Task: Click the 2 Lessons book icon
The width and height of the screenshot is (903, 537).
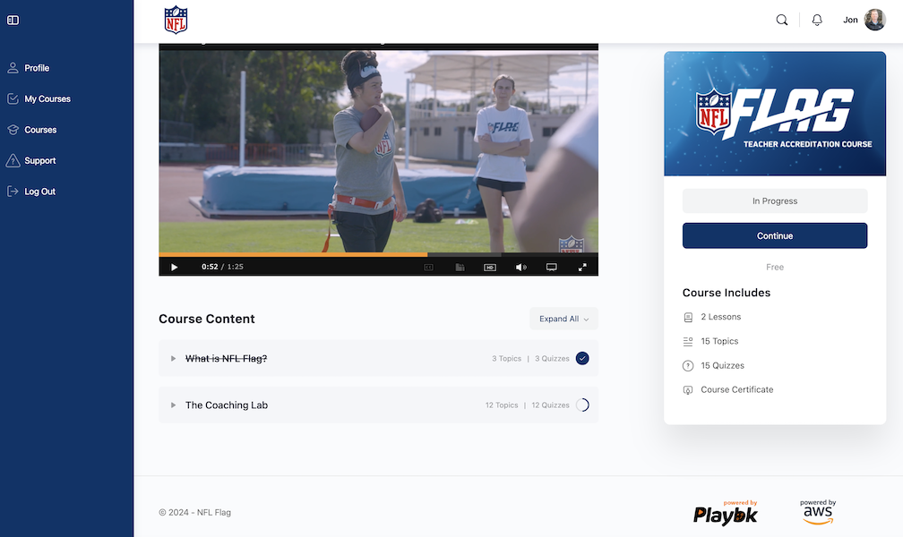Action: pyautogui.click(x=688, y=317)
